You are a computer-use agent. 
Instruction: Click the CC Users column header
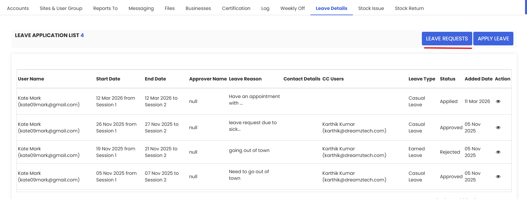click(333, 79)
